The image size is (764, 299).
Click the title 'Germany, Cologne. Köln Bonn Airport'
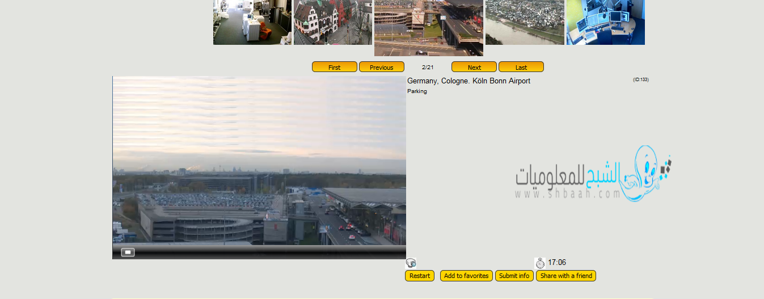pos(468,81)
